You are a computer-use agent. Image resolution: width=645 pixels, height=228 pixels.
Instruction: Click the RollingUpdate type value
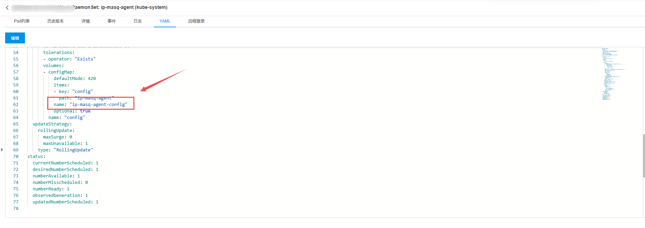coord(73,150)
